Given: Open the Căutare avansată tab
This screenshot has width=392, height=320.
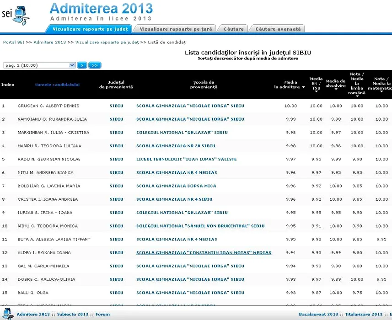Looking at the screenshot, I should coord(278,29).
